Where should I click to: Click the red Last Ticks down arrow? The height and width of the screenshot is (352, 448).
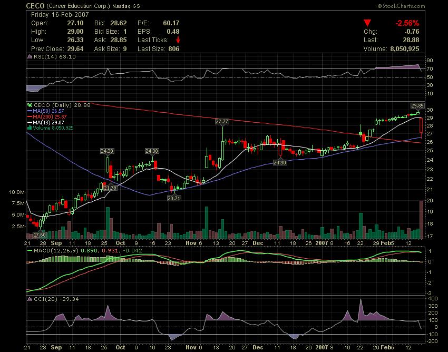tap(178, 40)
